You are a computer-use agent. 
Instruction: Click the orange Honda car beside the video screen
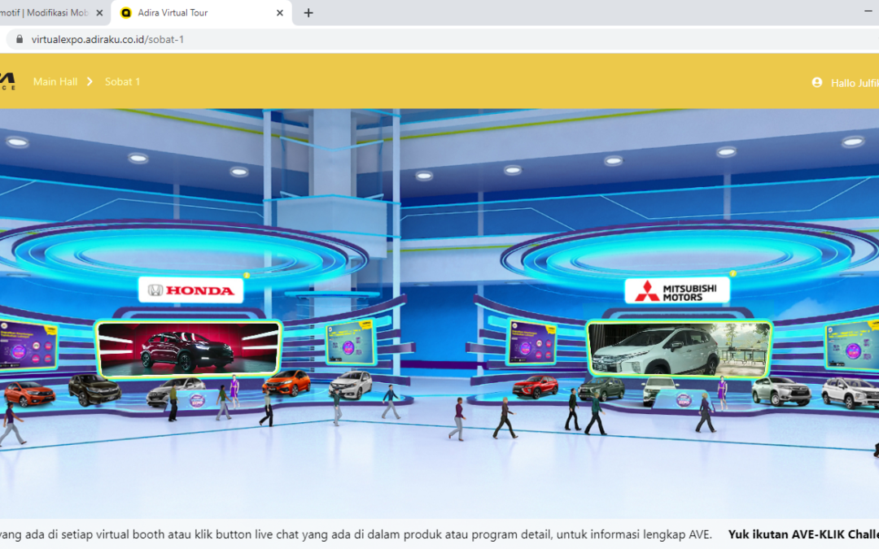(286, 381)
